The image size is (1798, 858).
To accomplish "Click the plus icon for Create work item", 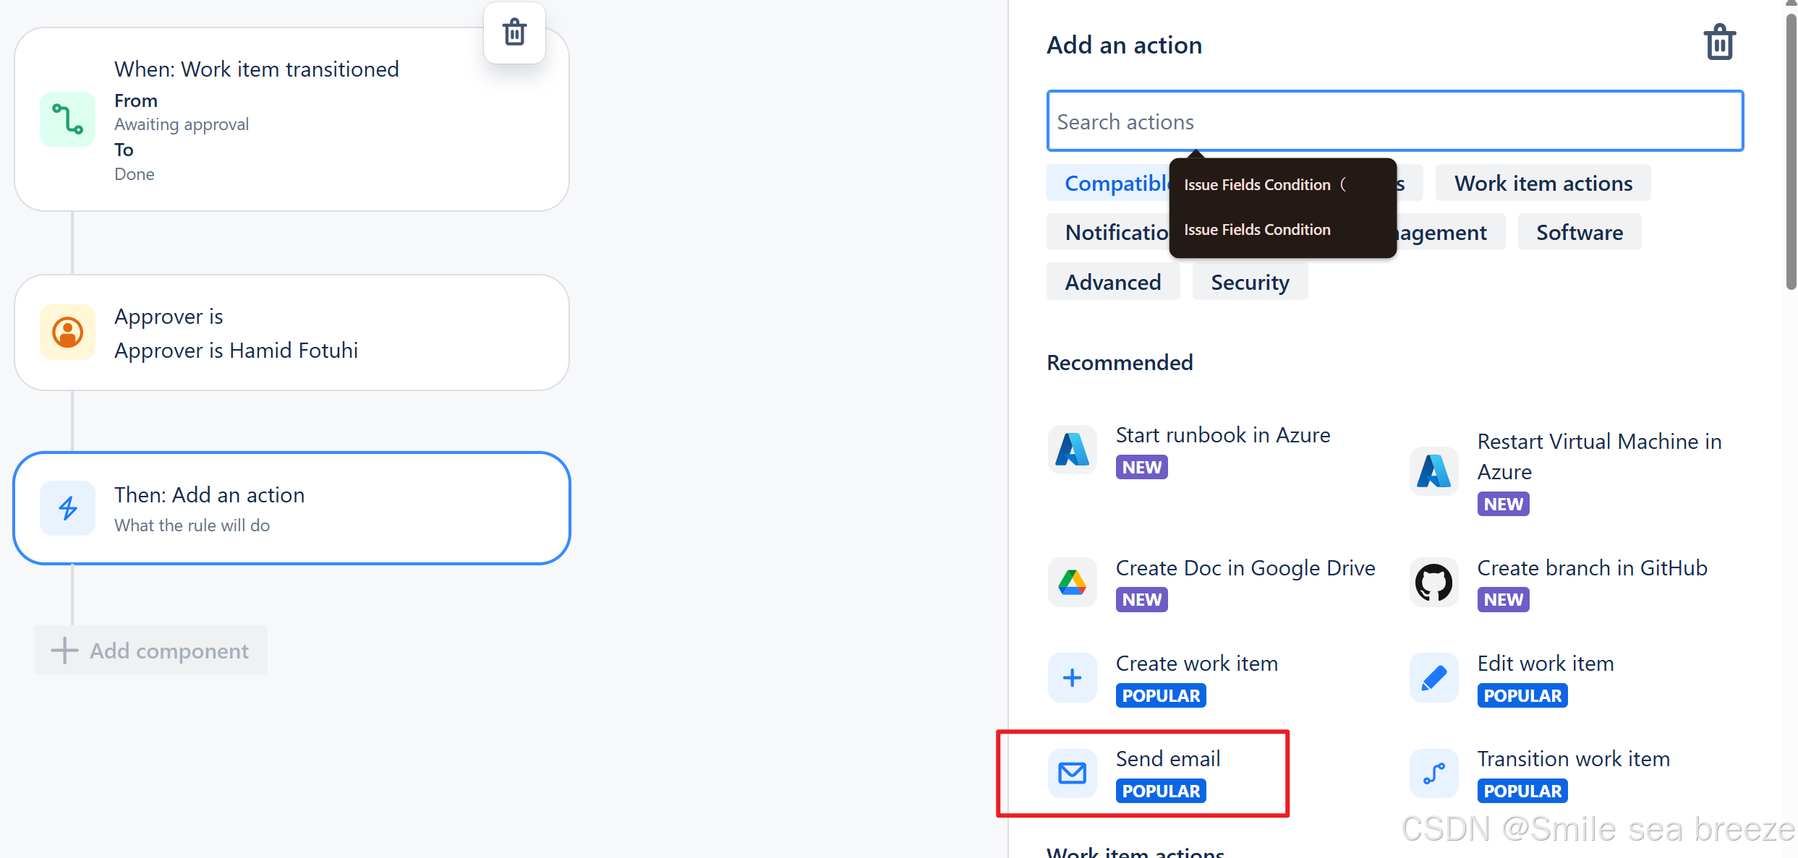I will tap(1072, 677).
